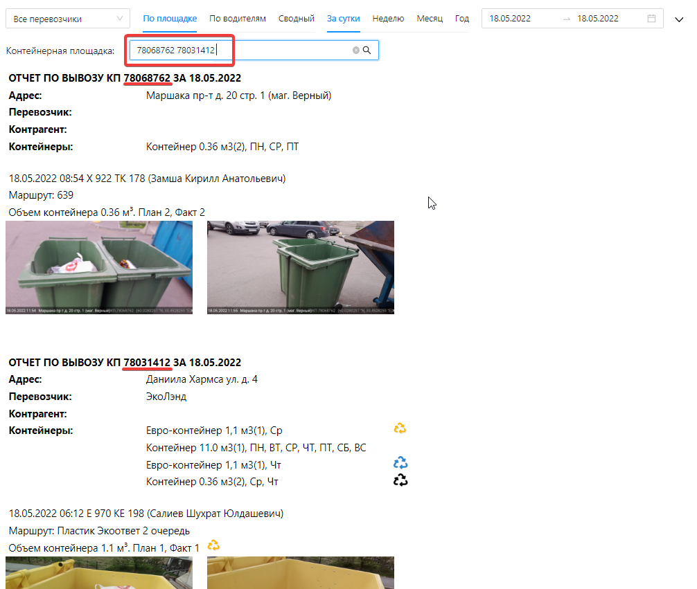The image size is (697, 589).
Task: Select the Сводный tab
Action: point(296,19)
